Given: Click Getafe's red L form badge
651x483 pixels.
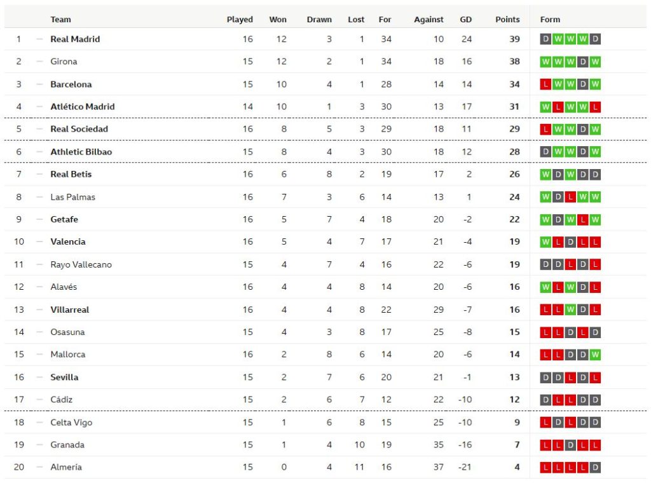Looking at the screenshot, I should 582,219.
